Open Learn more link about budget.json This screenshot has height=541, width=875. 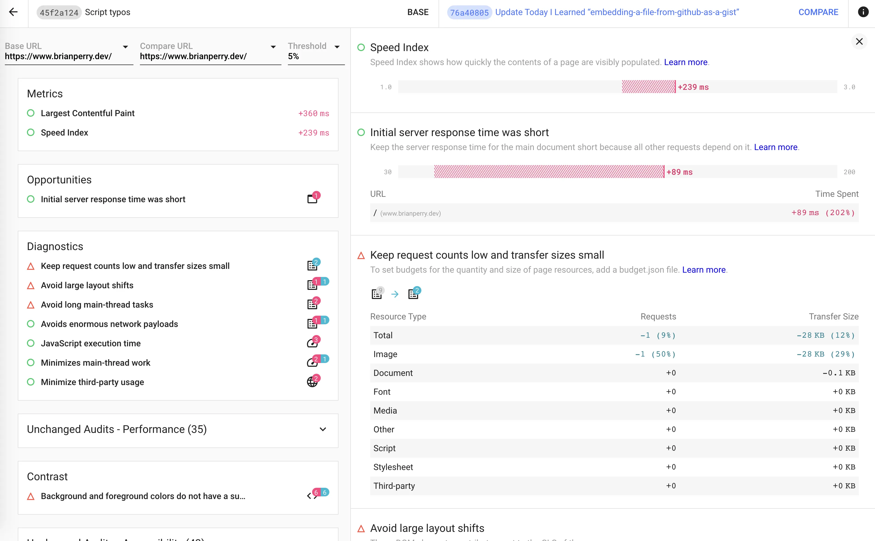(x=704, y=270)
